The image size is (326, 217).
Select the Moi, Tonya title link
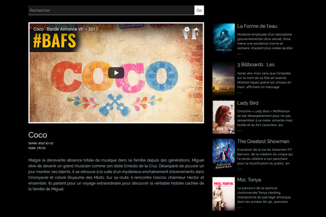click(249, 180)
